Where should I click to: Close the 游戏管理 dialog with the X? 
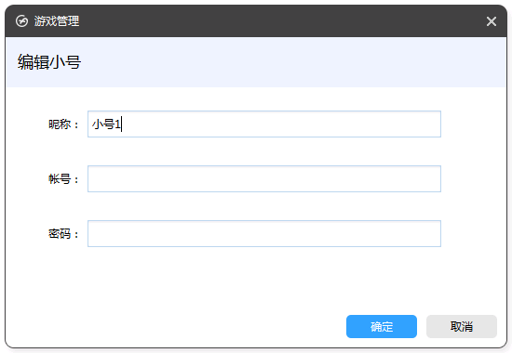(492, 21)
